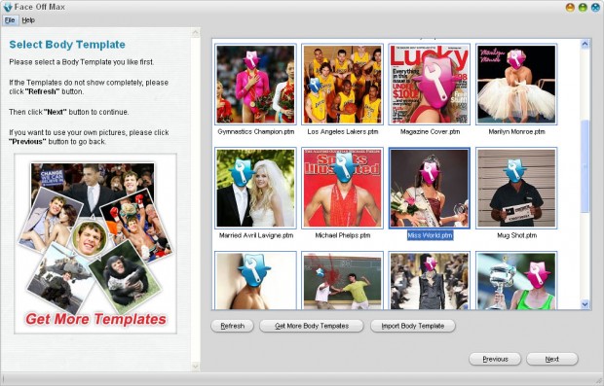Click blue face mask on Mug Shot template
The image size is (604, 386).
[x=515, y=170]
